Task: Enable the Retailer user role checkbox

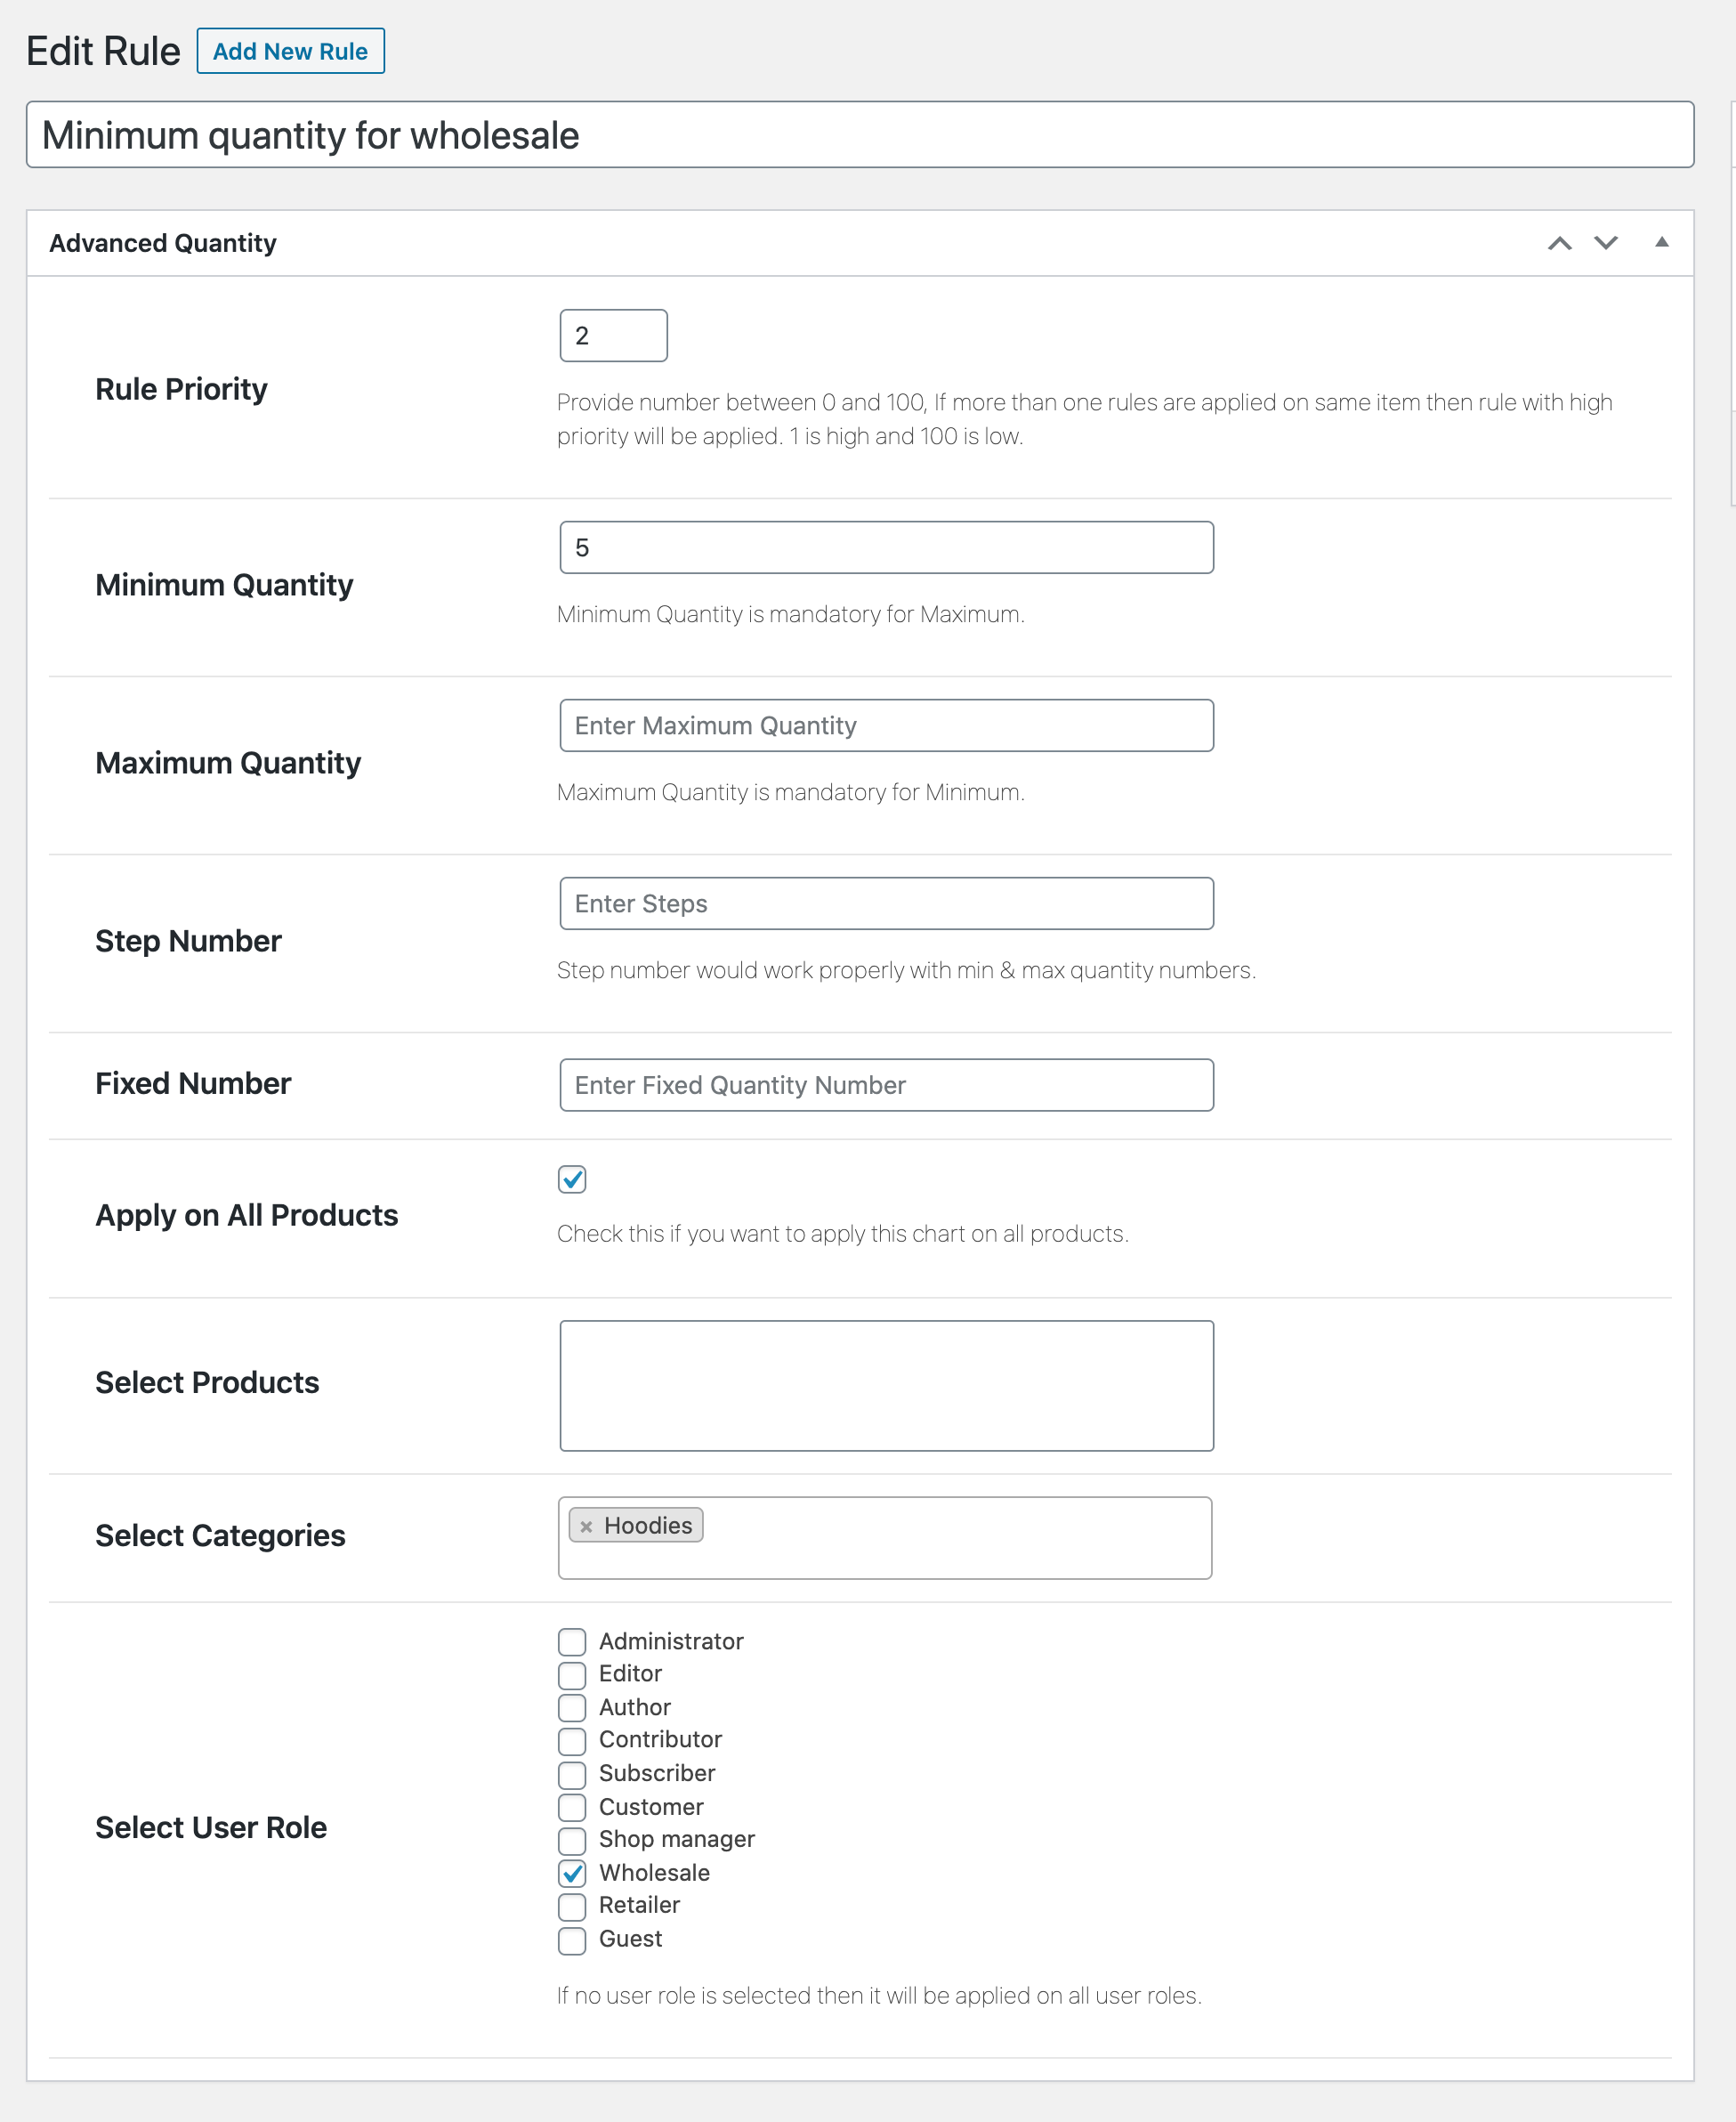Action: point(572,1906)
